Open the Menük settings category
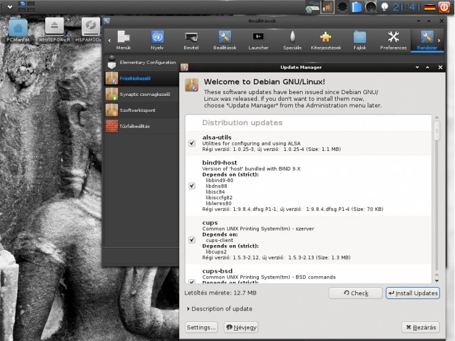Screen dimensions: 455x341 click(124, 40)
